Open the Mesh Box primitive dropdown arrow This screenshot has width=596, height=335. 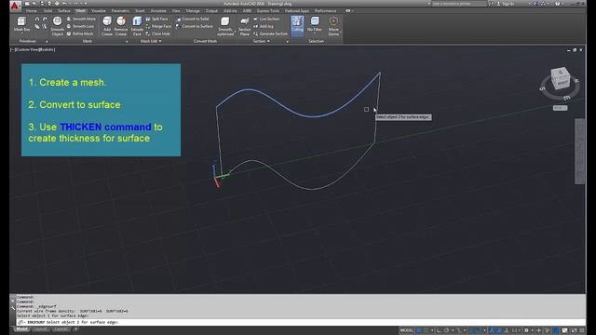pos(21,33)
